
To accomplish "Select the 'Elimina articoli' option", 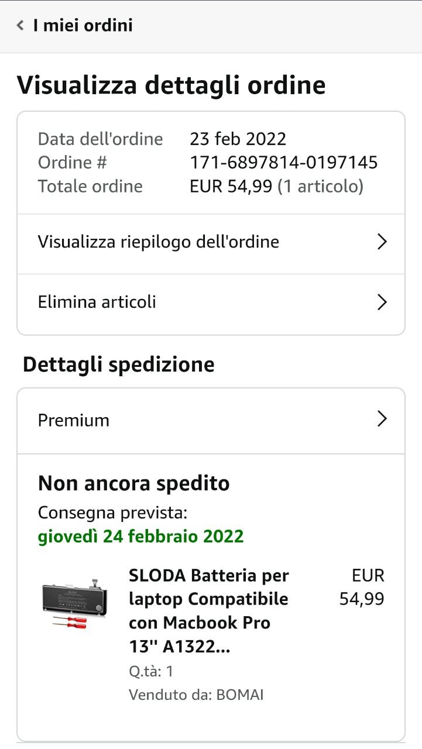I will tap(97, 302).
